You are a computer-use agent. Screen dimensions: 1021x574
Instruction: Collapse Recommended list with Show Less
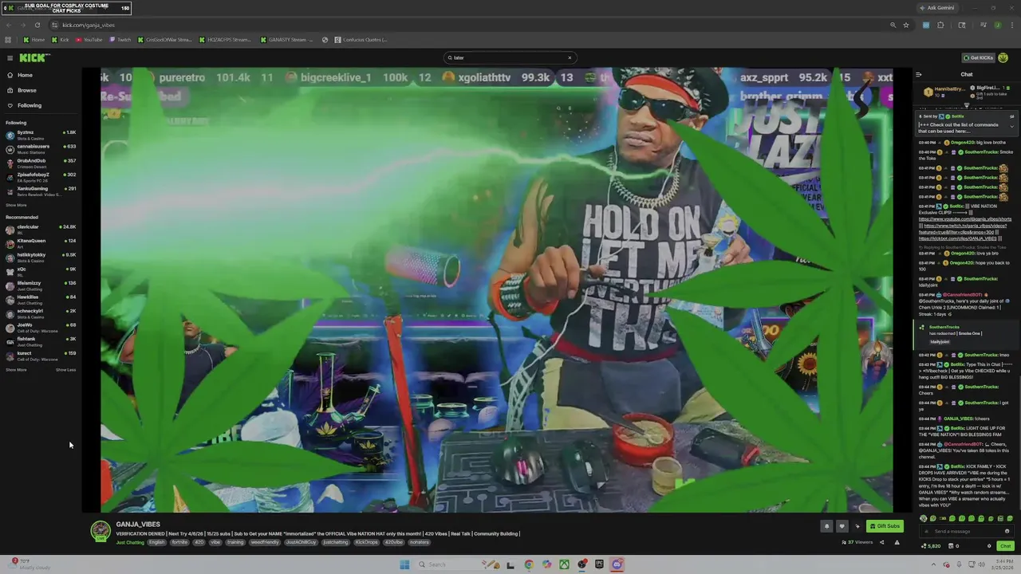click(66, 370)
